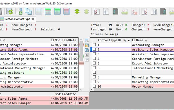Check the row checkbox for ContactTypeID 8
The height and width of the screenshot is (110, 174).
(94, 77)
